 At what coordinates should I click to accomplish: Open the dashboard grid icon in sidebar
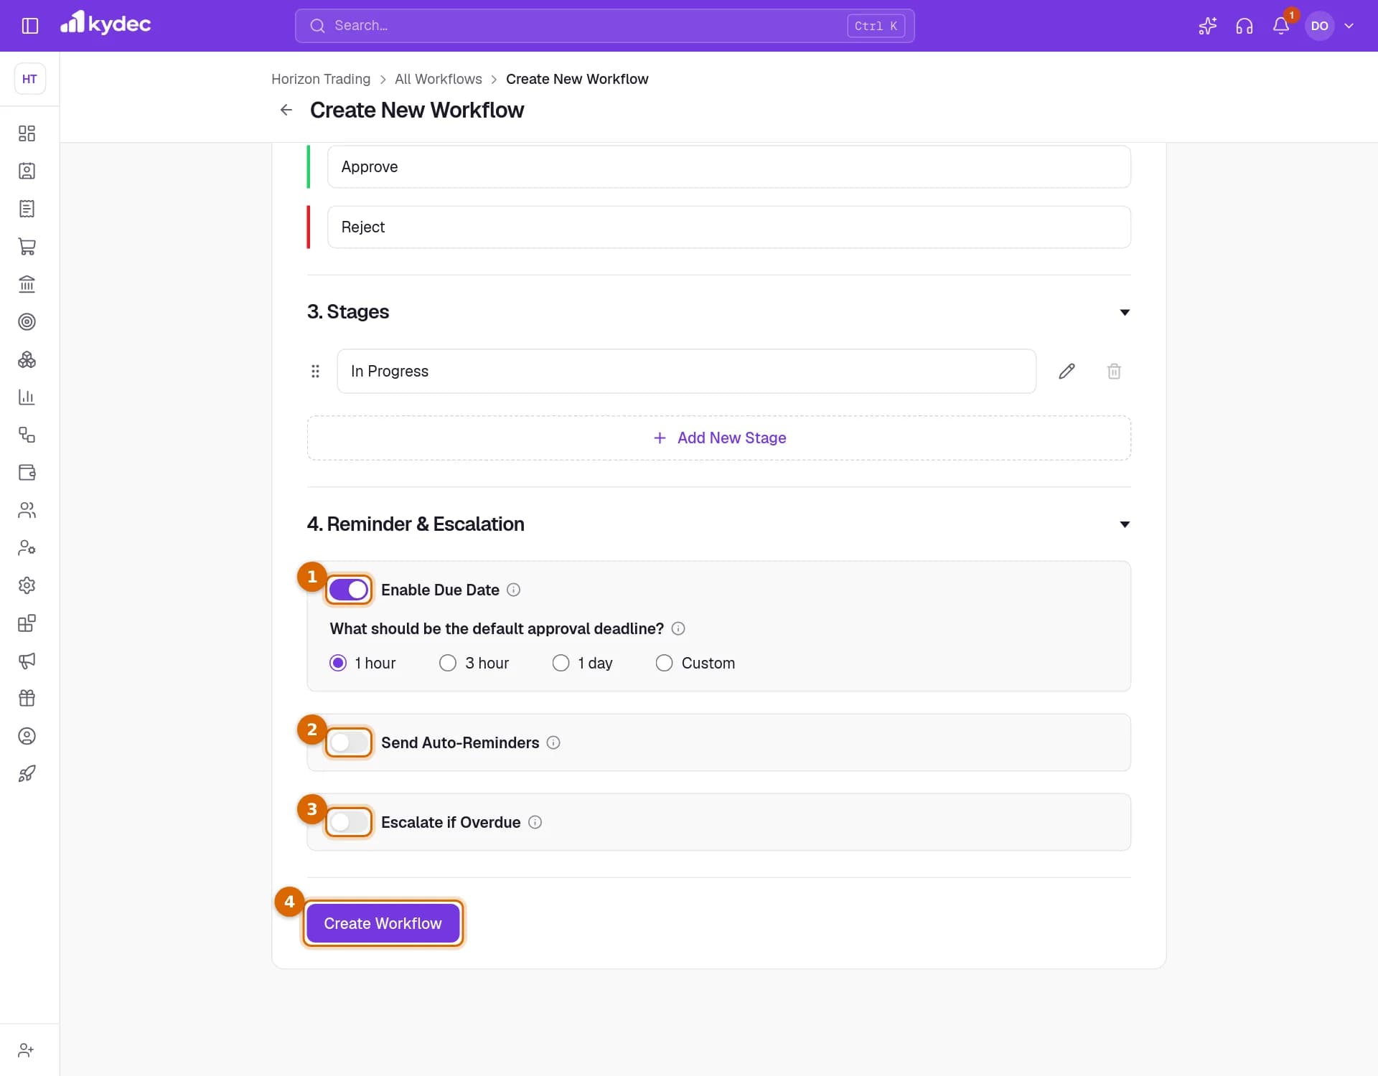(27, 133)
